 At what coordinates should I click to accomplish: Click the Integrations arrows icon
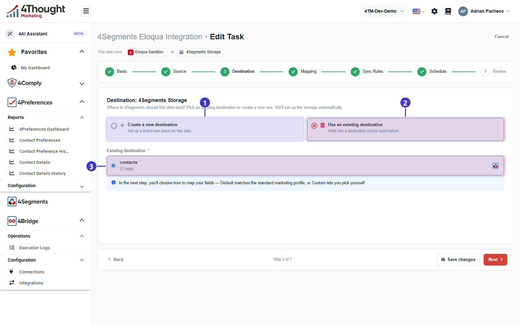click(12, 283)
